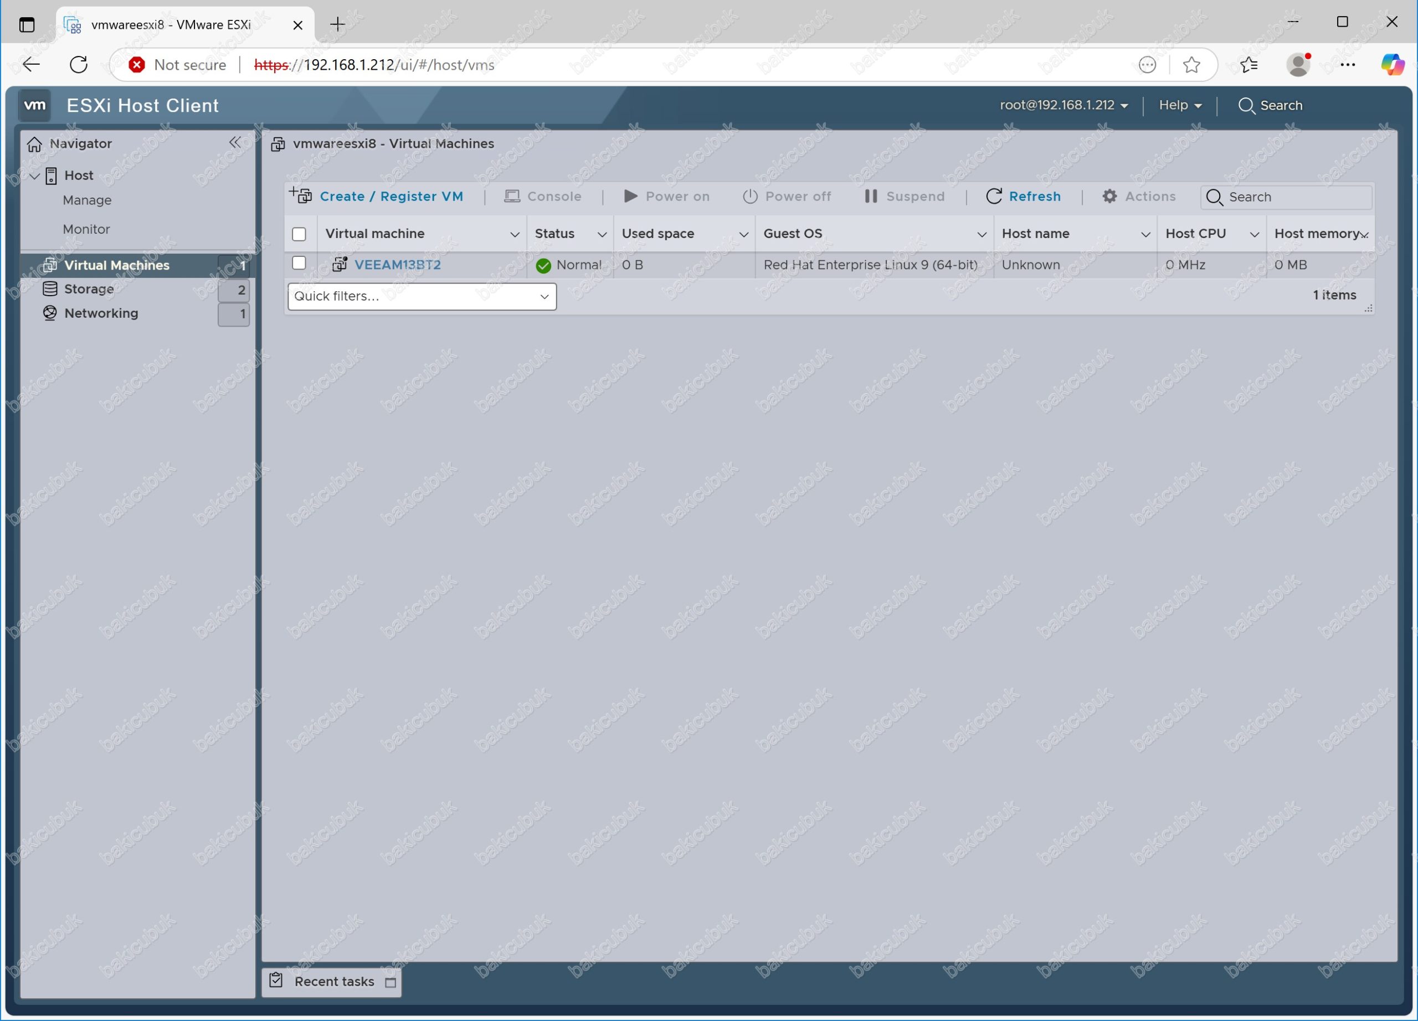This screenshot has height=1021, width=1418.
Task: Click the Console button
Action: coord(543,196)
